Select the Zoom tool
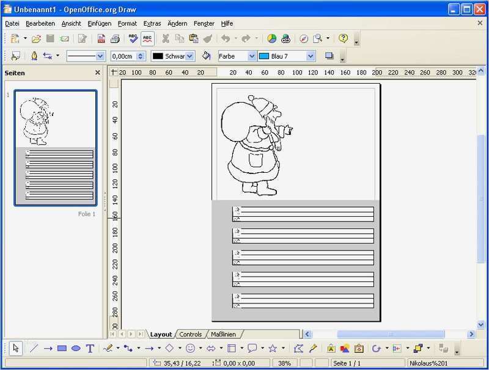Screen dimensions: 489x370 coord(318,38)
